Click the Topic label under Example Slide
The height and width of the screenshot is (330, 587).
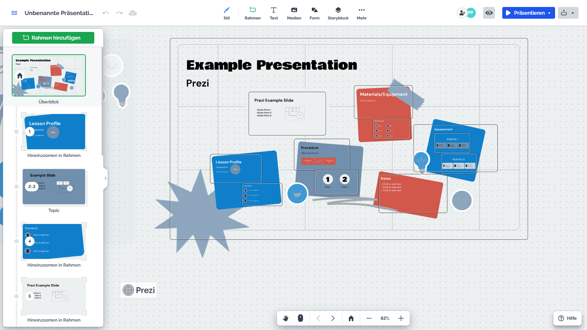pos(54,210)
